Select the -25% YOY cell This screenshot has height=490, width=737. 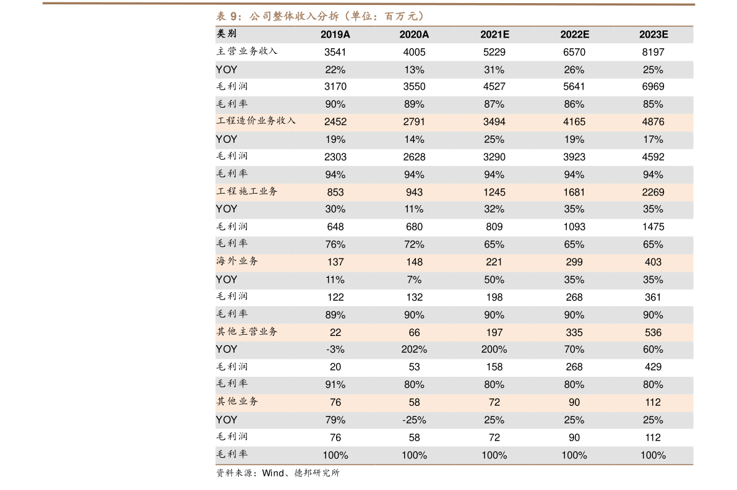[x=414, y=420]
